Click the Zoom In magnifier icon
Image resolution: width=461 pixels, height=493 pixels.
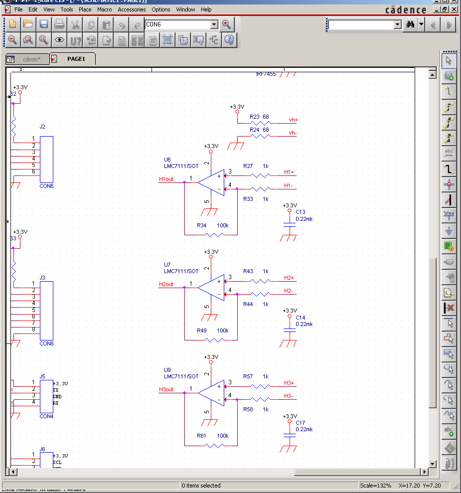click(226, 24)
